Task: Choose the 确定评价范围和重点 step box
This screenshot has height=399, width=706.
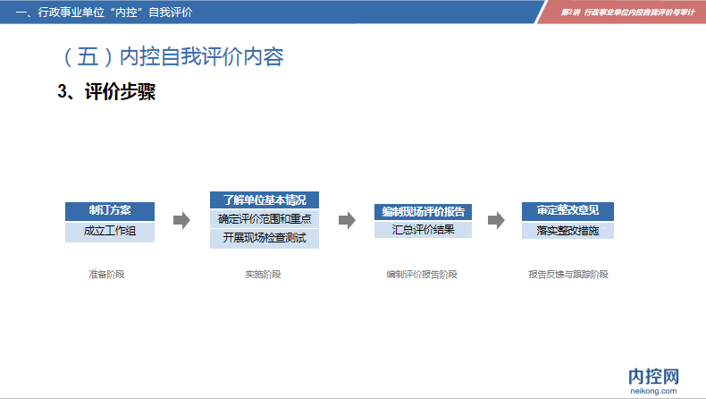Action: 265,218
